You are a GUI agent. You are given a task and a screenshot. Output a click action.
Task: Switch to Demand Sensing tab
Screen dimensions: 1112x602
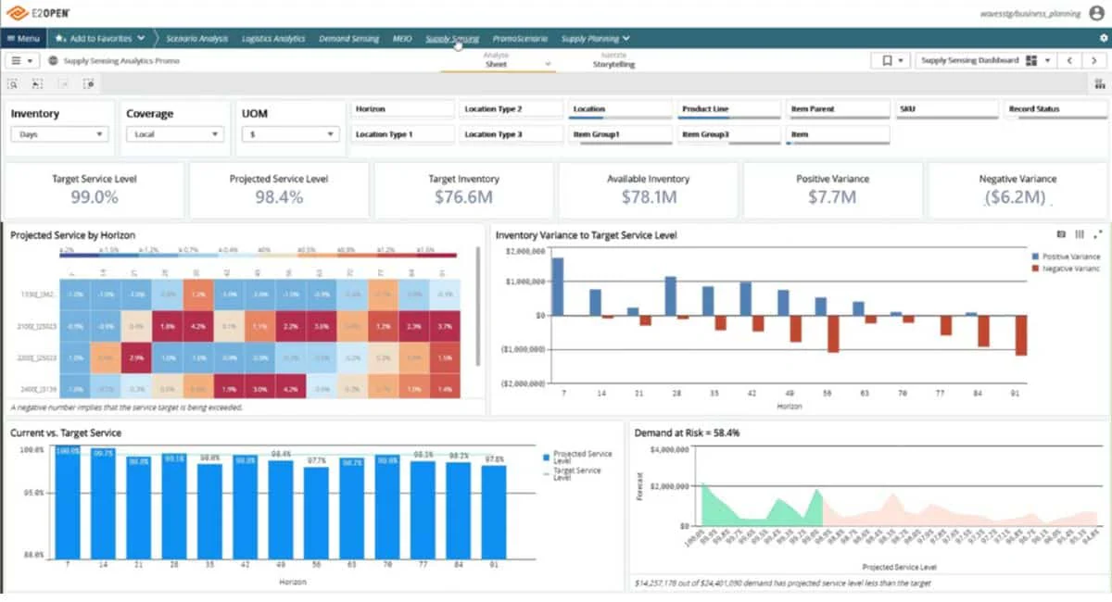348,39
